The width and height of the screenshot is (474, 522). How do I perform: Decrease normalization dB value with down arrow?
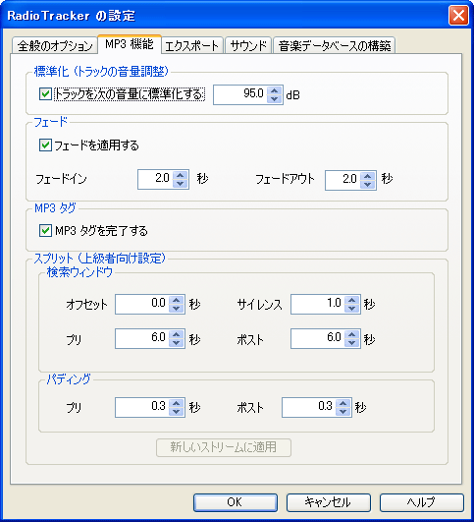point(274,99)
